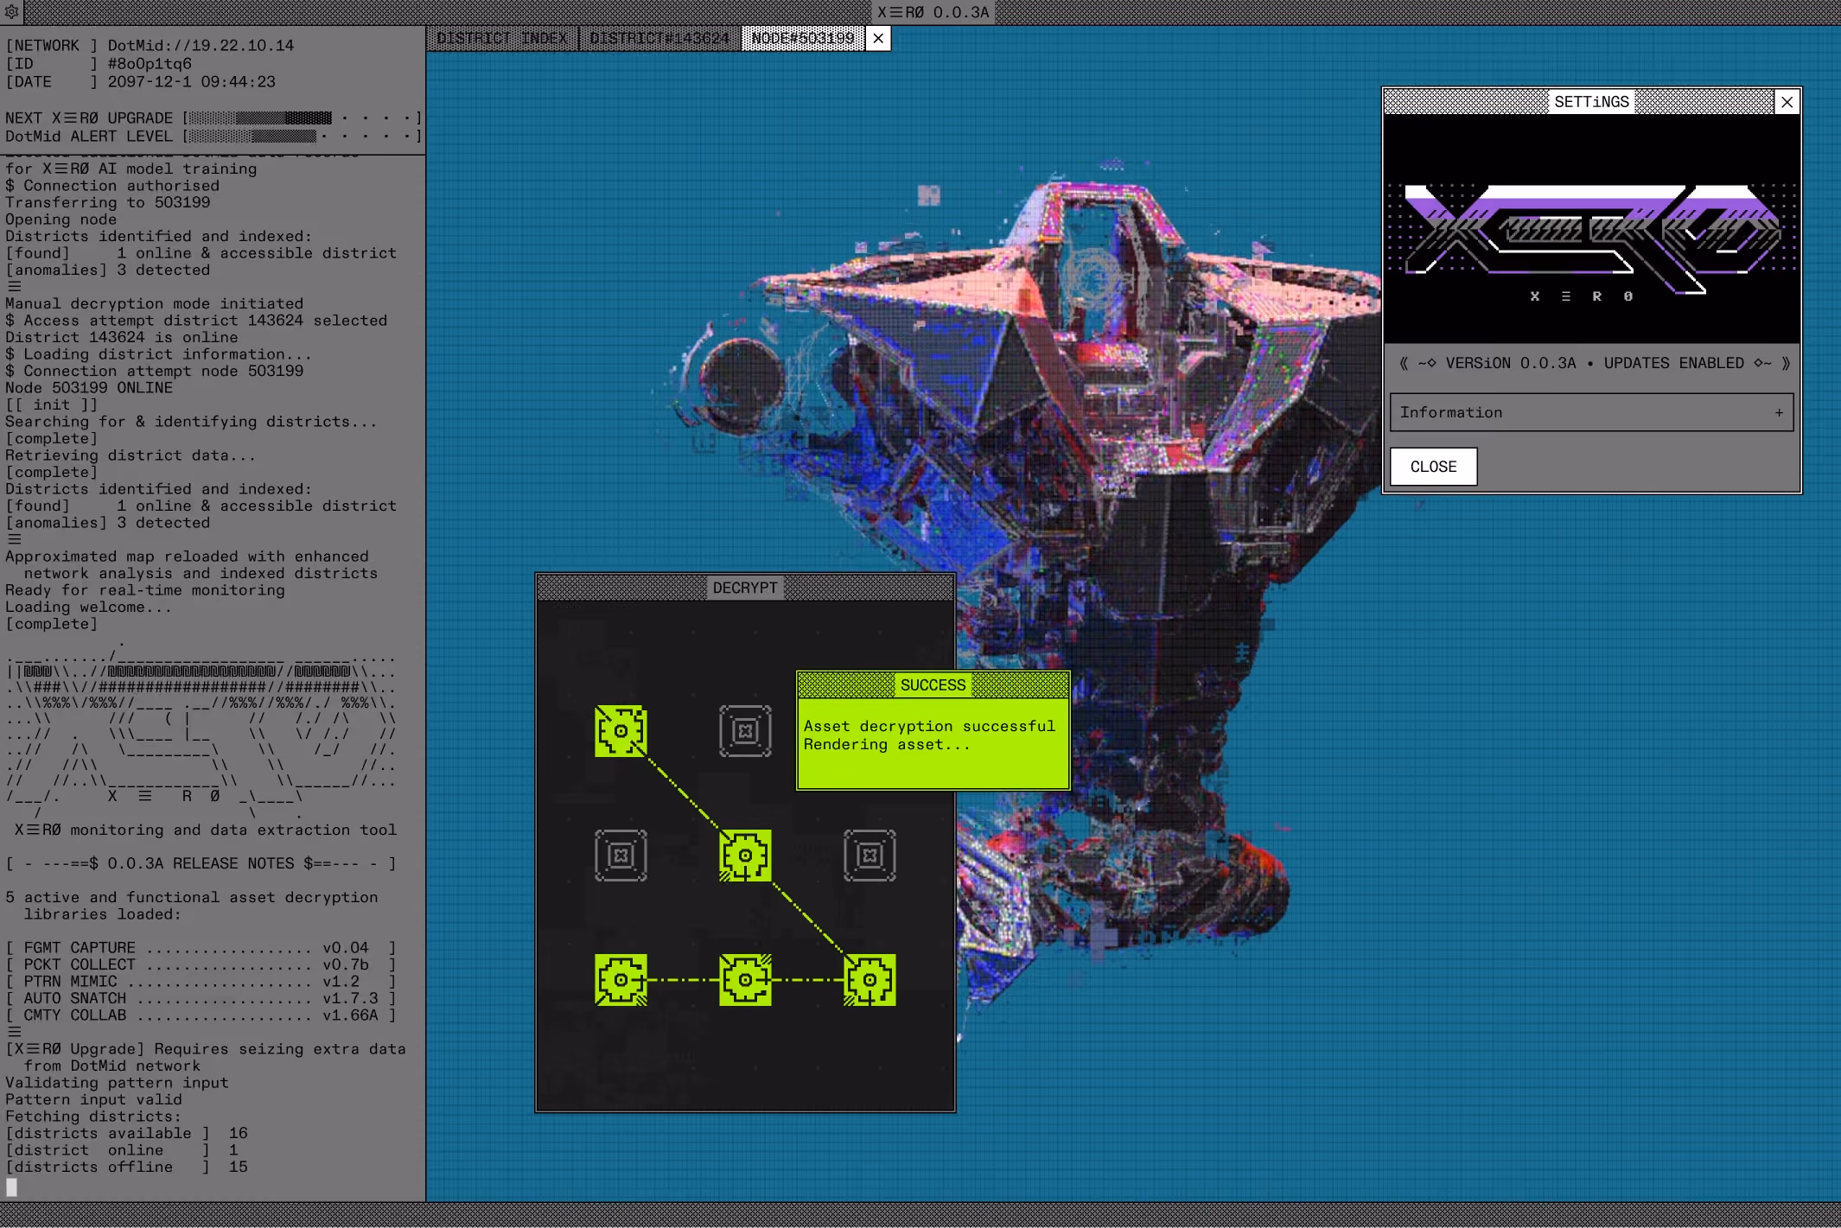Click the CLOSE button in SETTINGS
The width and height of the screenshot is (1841, 1228).
click(x=1434, y=467)
